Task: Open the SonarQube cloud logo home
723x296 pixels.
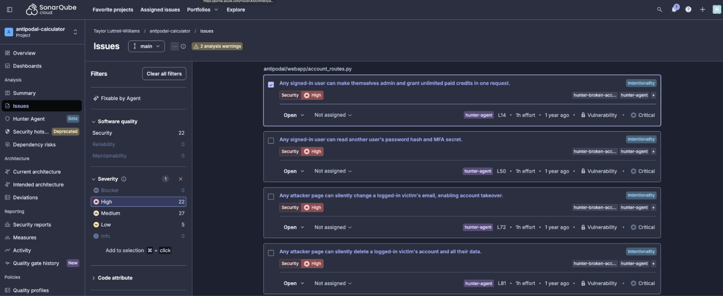Action: coord(51,9)
